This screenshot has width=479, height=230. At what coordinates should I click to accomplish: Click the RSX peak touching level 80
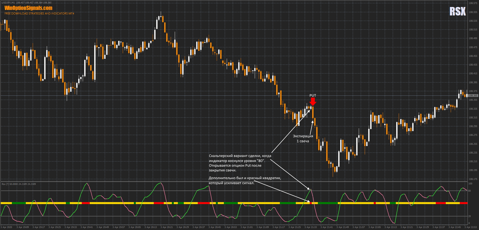310,190
